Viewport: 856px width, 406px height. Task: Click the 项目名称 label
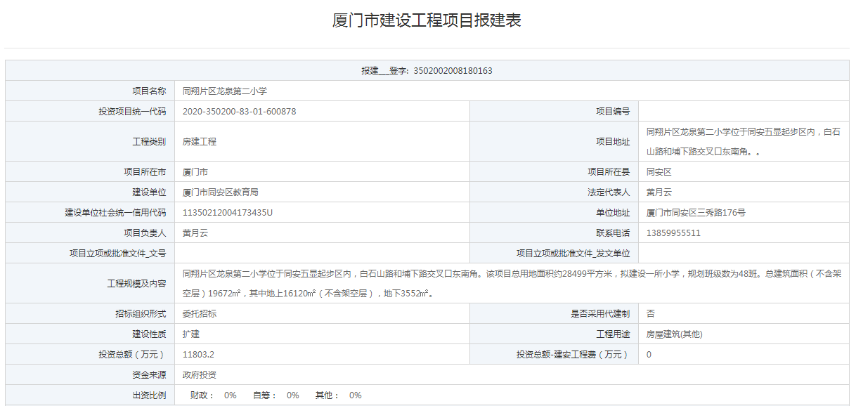pyautogui.click(x=149, y=91)
